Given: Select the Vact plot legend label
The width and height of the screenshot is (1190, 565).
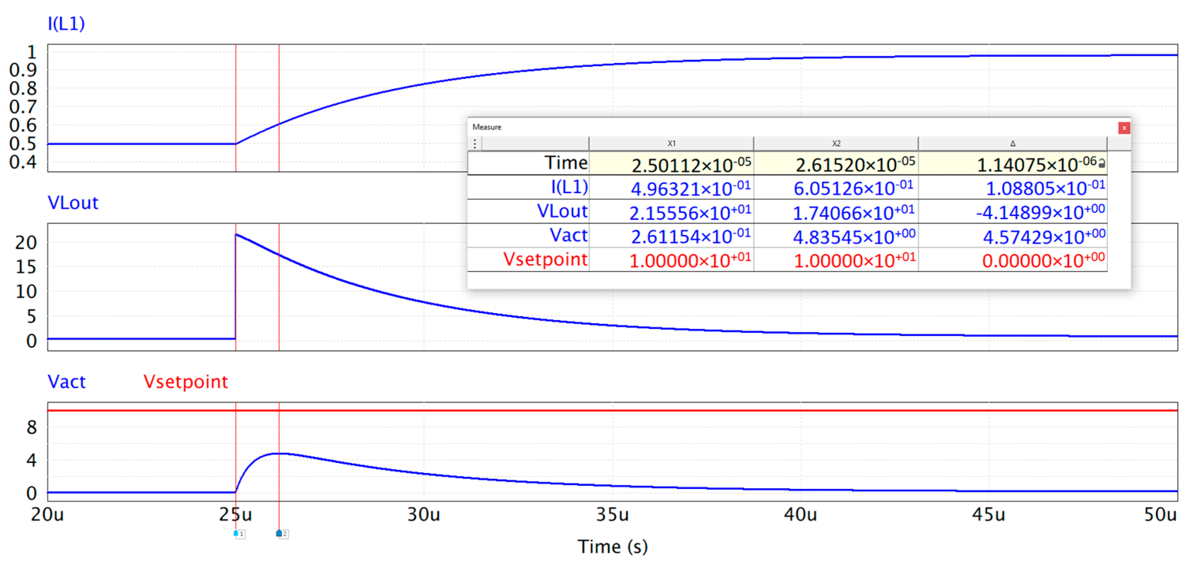Looking at the screenshot, I should 67,382.
